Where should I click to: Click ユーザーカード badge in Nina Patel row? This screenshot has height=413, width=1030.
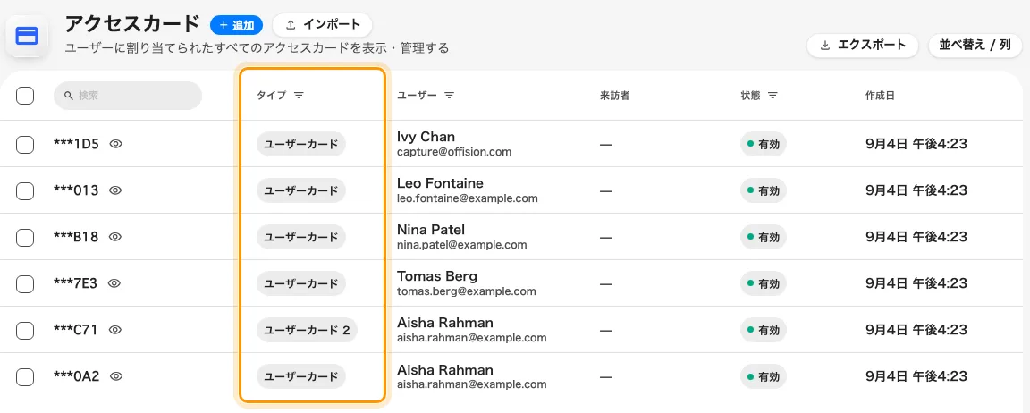point(300,238)
